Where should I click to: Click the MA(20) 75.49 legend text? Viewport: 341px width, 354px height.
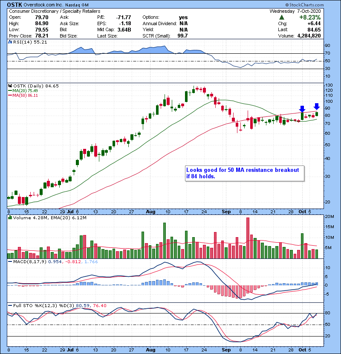(x=25, y=91)
